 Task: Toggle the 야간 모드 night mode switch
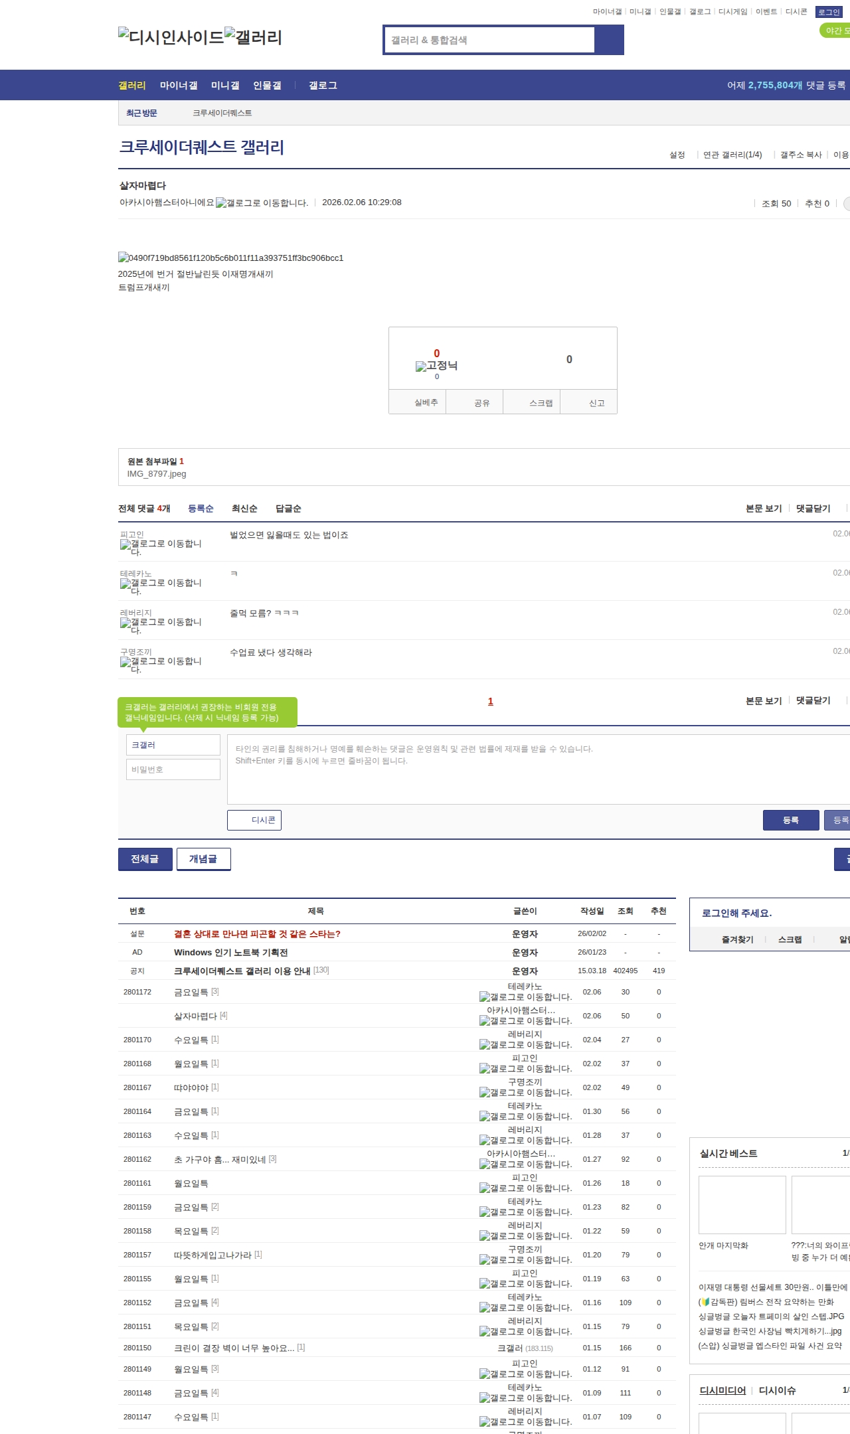click(x=836, y=31)
